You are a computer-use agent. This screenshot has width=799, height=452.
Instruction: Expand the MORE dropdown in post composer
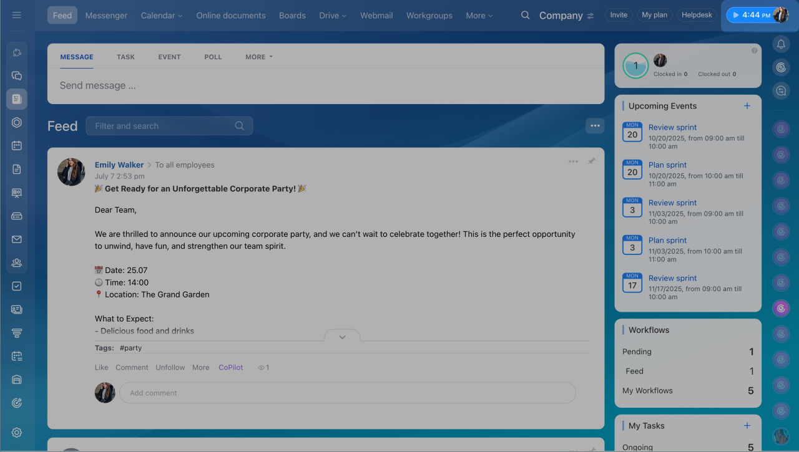[x=258, y=57]
